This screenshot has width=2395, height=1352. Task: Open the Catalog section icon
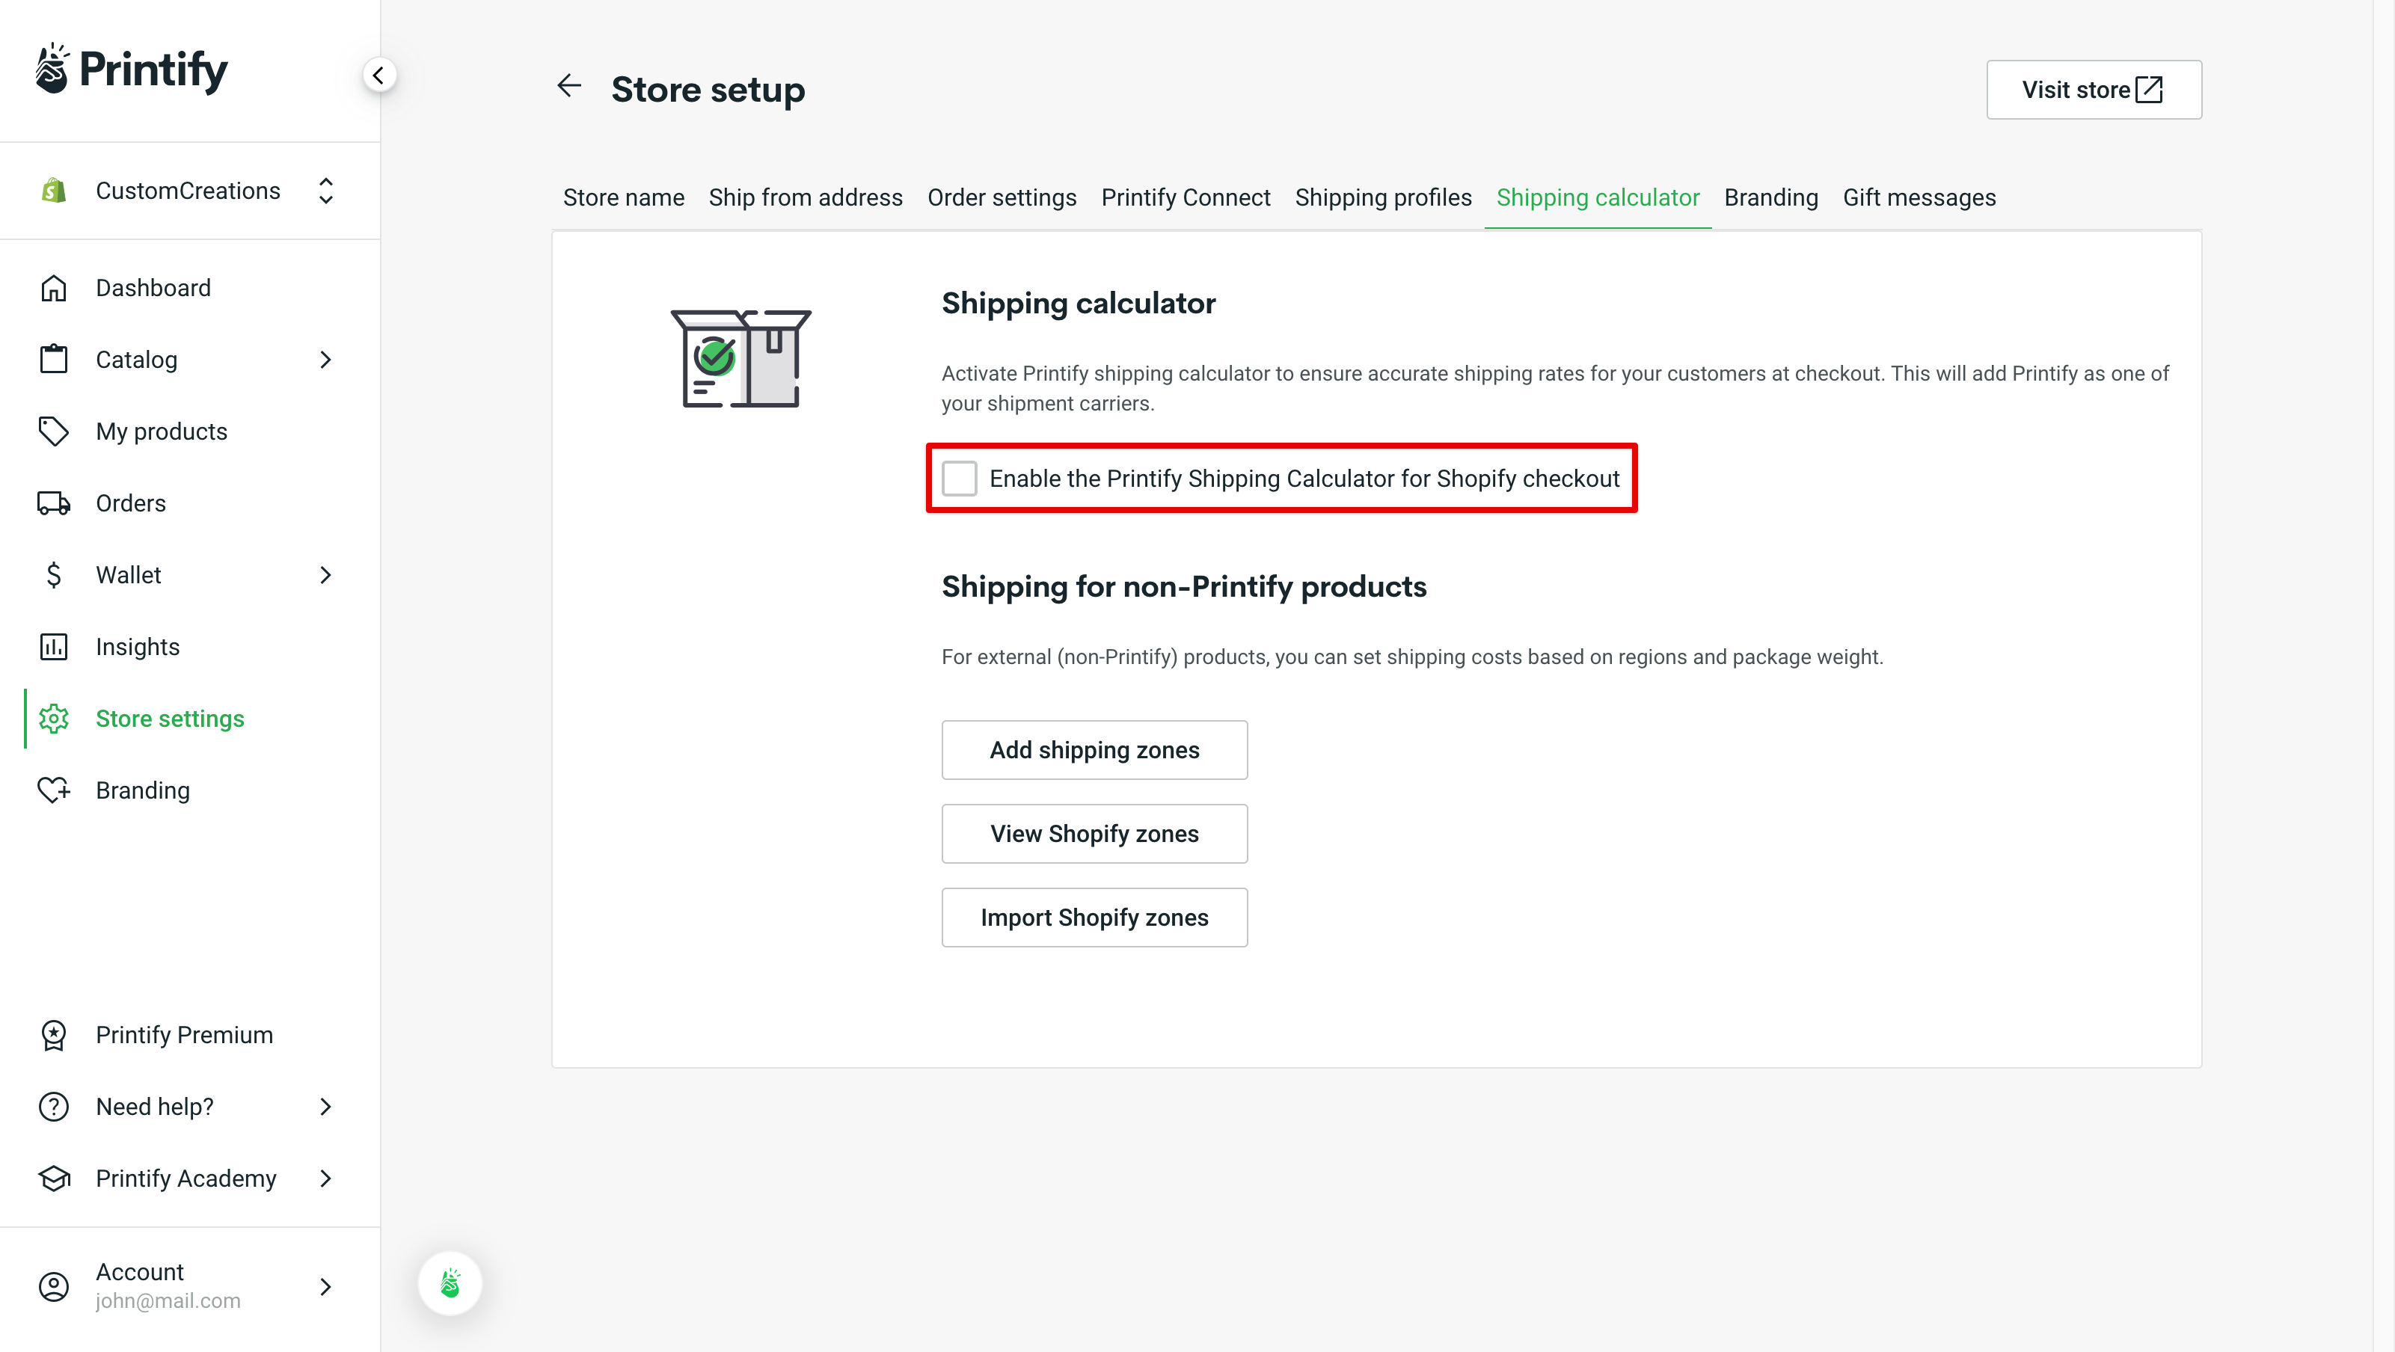(x=53, y=359)
